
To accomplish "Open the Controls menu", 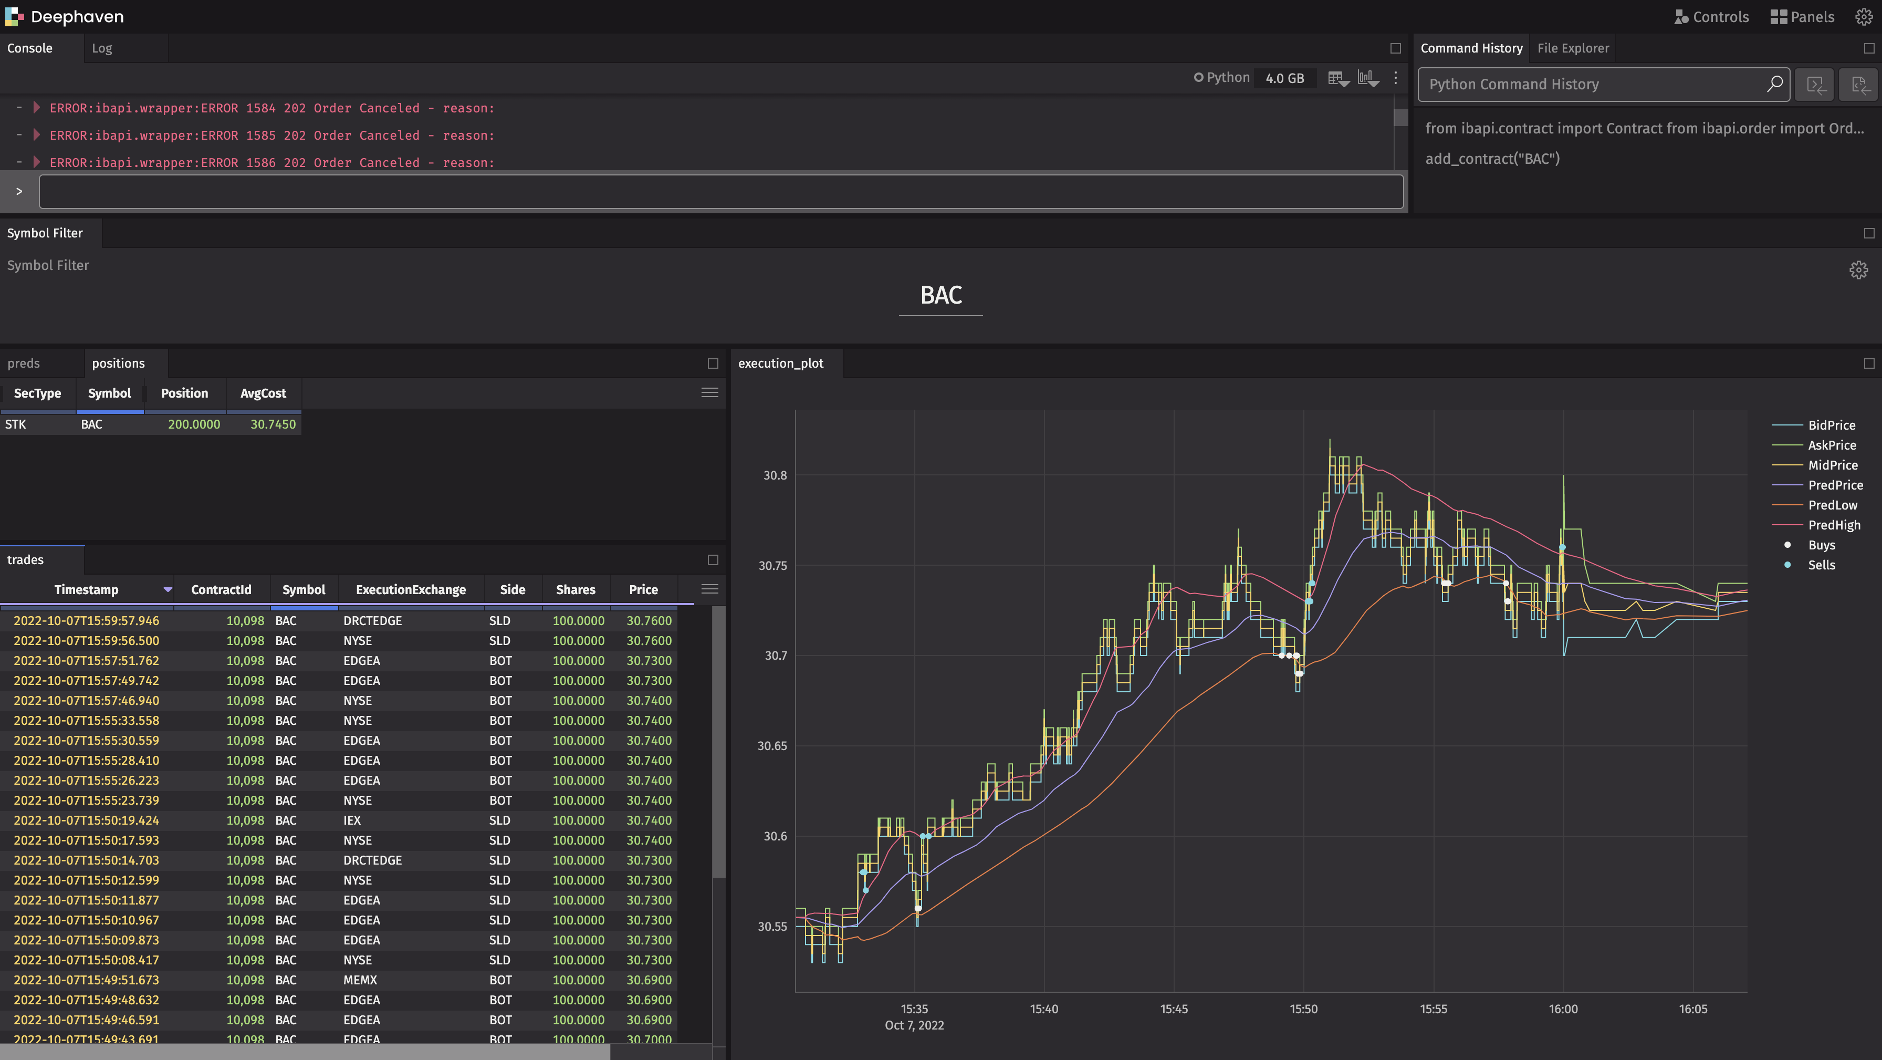I will [1711, 17].
